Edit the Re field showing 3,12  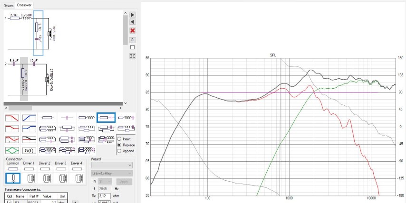click(x=105, y=196)
